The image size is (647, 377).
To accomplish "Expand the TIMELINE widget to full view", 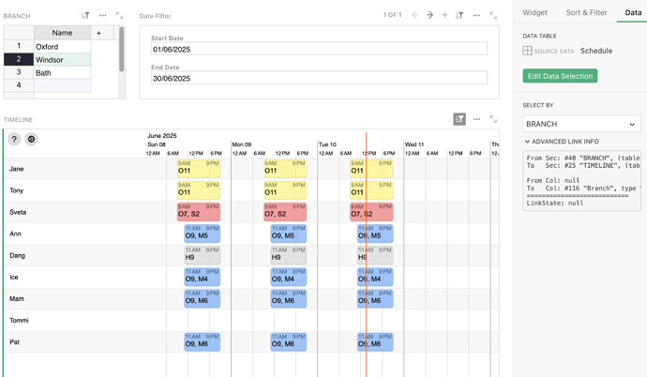I will (493, 120).
